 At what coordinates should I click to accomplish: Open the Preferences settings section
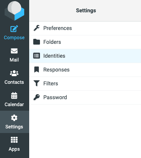(x=85, y=28)
